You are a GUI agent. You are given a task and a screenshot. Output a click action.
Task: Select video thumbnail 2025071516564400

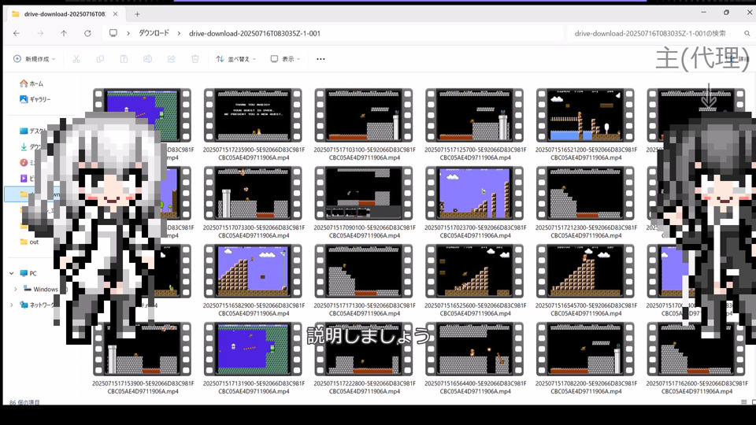pos(475,349)
